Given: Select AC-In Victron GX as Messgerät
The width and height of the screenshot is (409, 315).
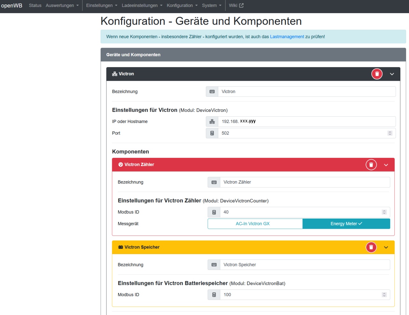Looking at the screenshot, I should [x=255, y=224].
